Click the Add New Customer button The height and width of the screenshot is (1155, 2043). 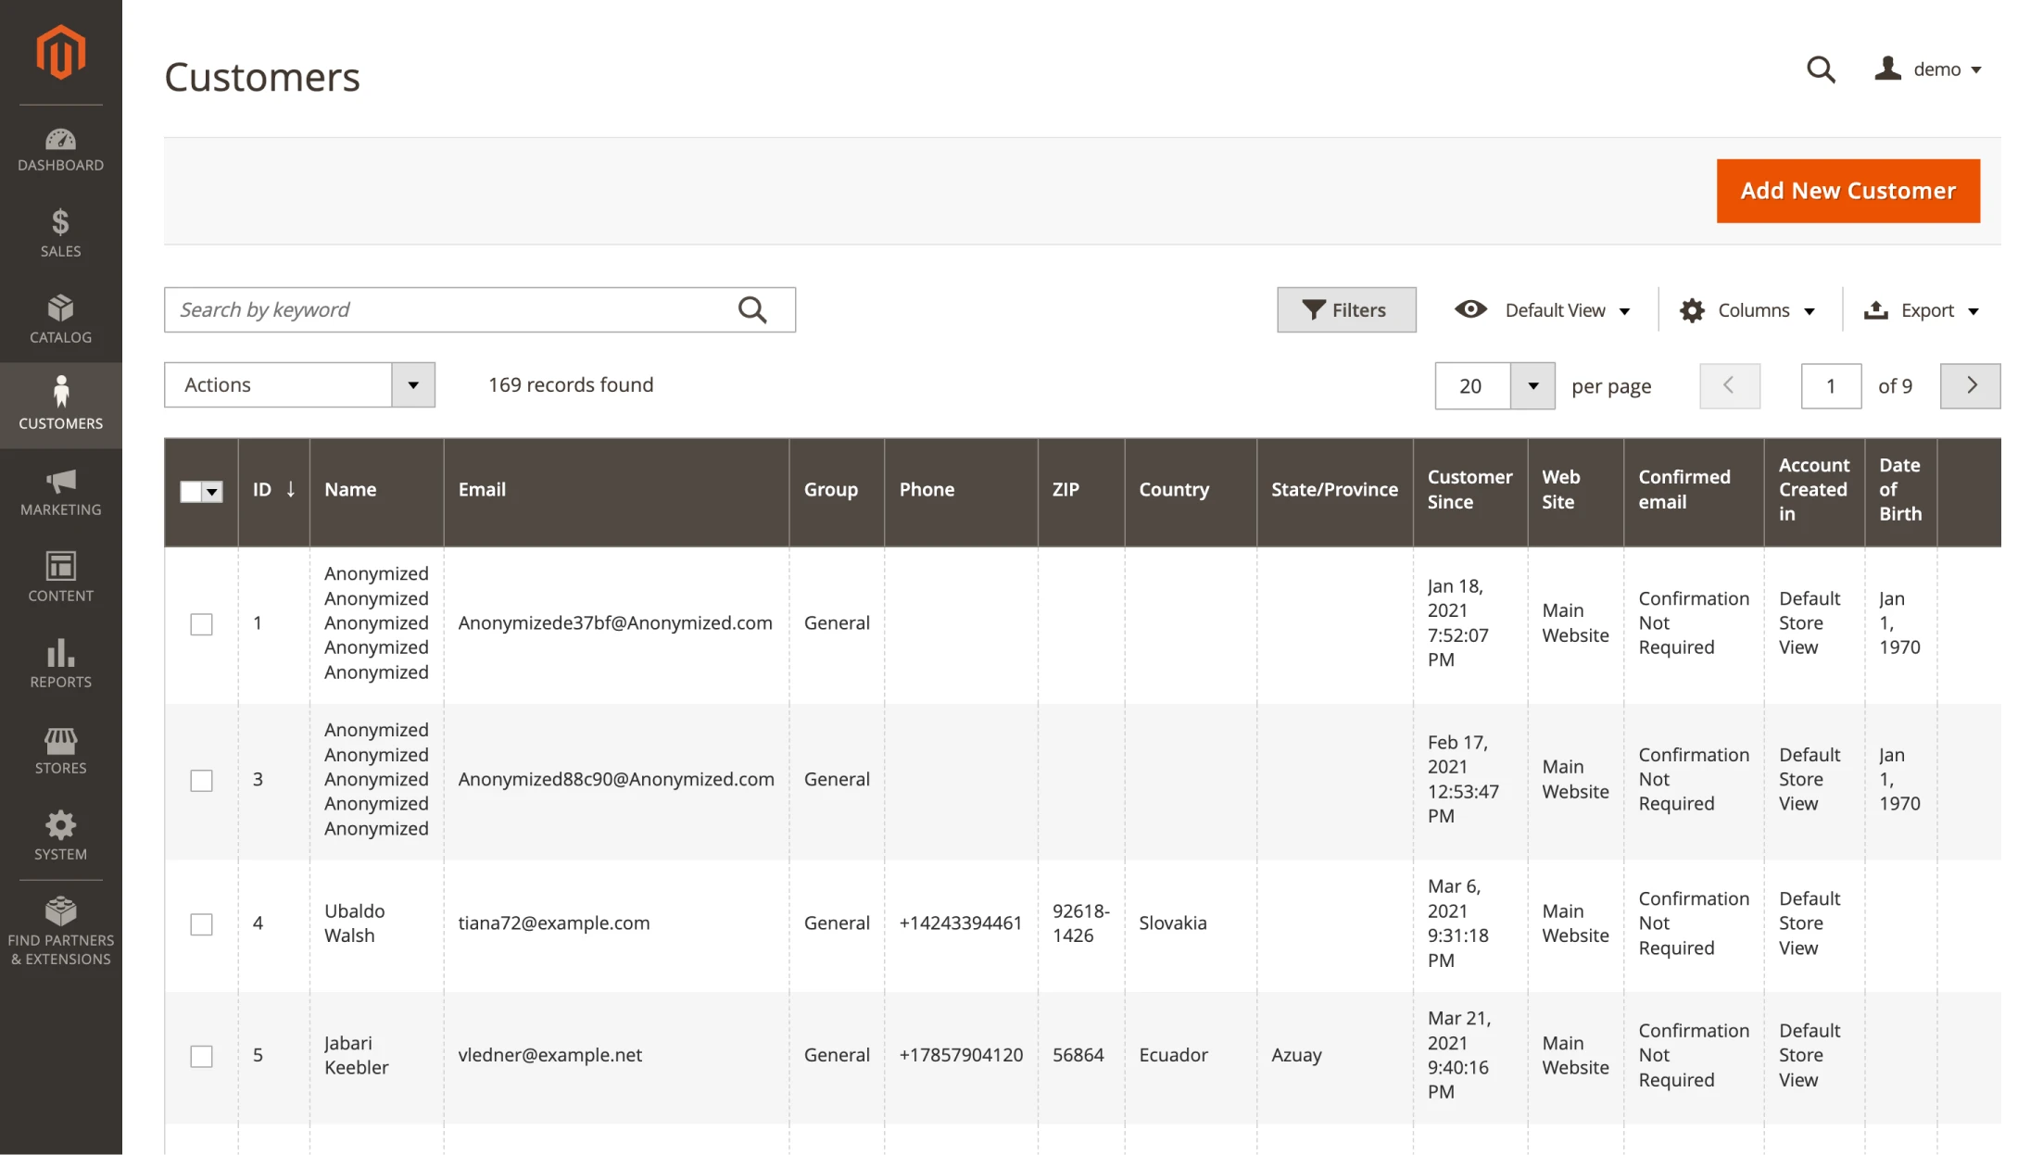[1848, 191]
